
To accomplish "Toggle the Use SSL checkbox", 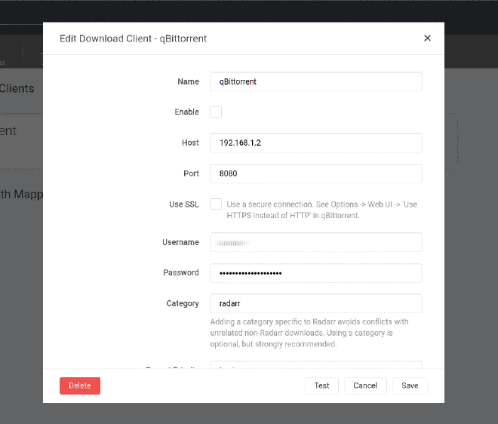I will 216,204.
